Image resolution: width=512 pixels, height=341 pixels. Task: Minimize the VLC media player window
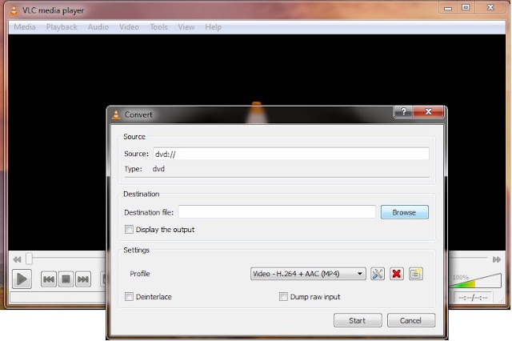click(x=448, y=7)
